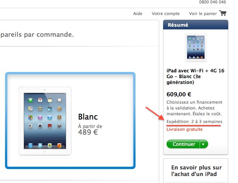Select the Blanc iPad color option
Viewport: 238px width, 183px height.
(70, 121)
